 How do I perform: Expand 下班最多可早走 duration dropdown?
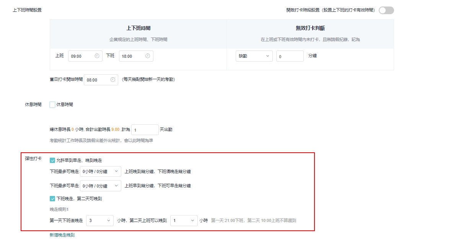[100, 186]
